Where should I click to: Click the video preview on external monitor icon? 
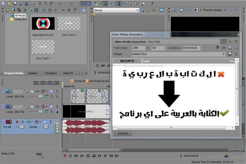[181, 10]
